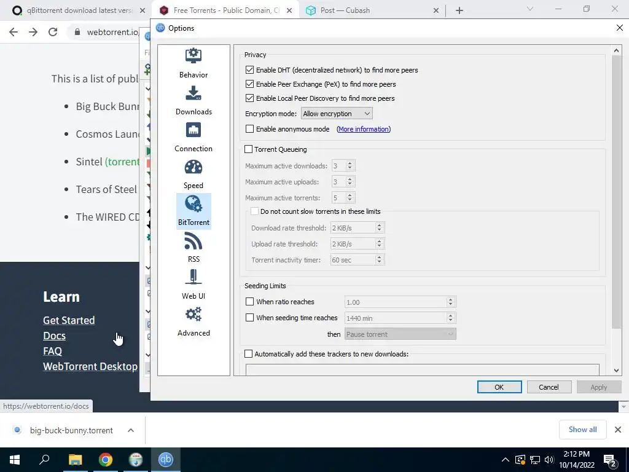Toggle Enable Peer Exchange (PeX) checkbox

click(249, 84)
